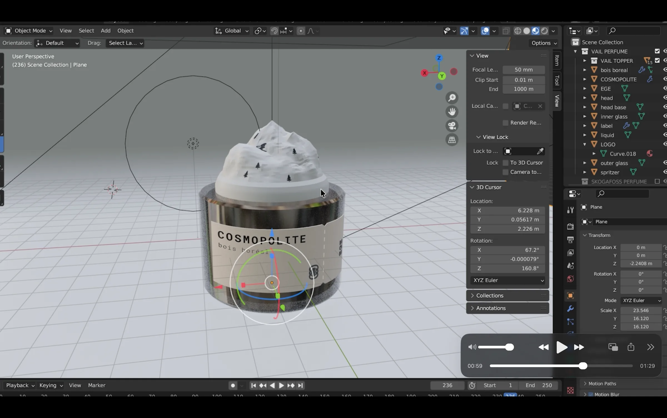Toggle Motion Blur checkbox

pos(591,394)
